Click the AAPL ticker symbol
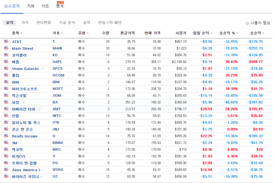Screen dimensions: 273x183 pos(58,62)
